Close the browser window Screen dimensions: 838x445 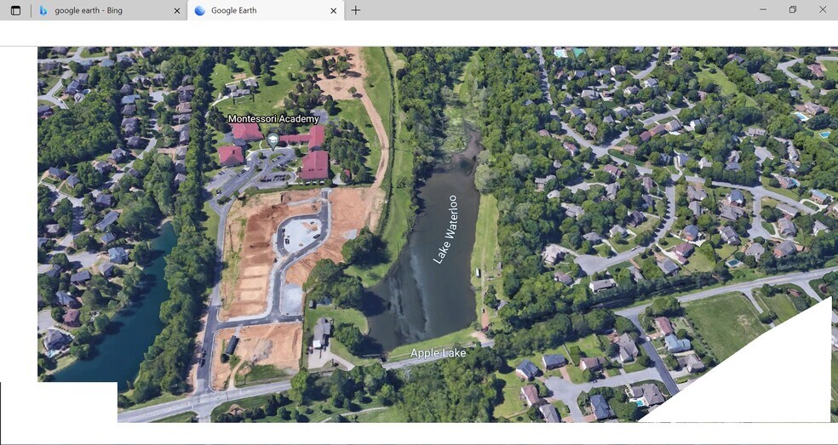coord(823,9)
